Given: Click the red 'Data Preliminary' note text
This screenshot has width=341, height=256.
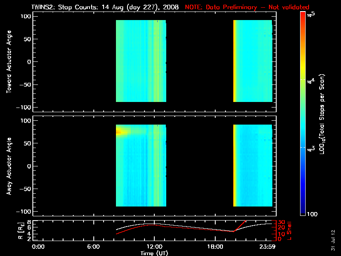Looking at the screenshot, I should tap(231, 7).
